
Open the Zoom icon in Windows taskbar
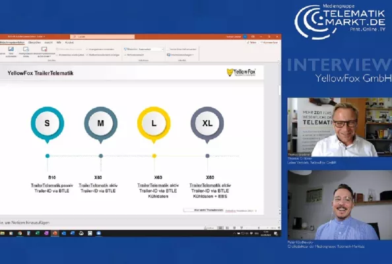[98, 233]
